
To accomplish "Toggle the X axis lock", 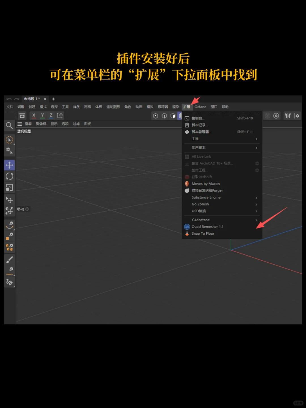I will point(33,116).
